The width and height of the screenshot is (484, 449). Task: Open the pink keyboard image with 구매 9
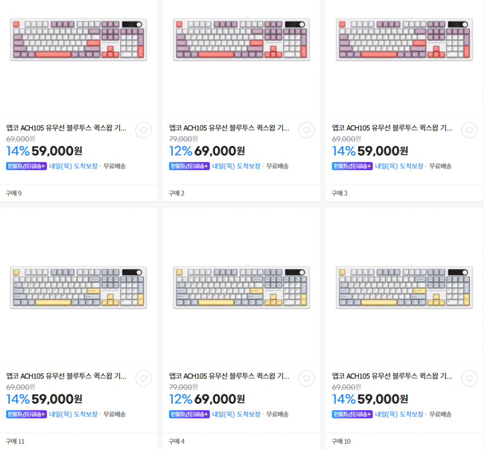[x=78, y=40]
